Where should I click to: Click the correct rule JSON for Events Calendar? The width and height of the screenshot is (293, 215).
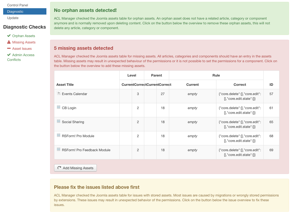click(240, 96)
